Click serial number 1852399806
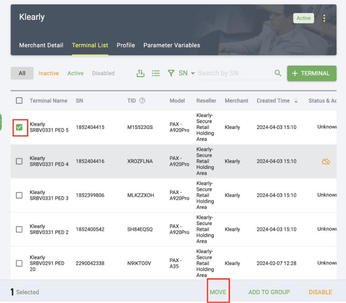The height and width of the screenshot is (303, 346). (90, 195)
